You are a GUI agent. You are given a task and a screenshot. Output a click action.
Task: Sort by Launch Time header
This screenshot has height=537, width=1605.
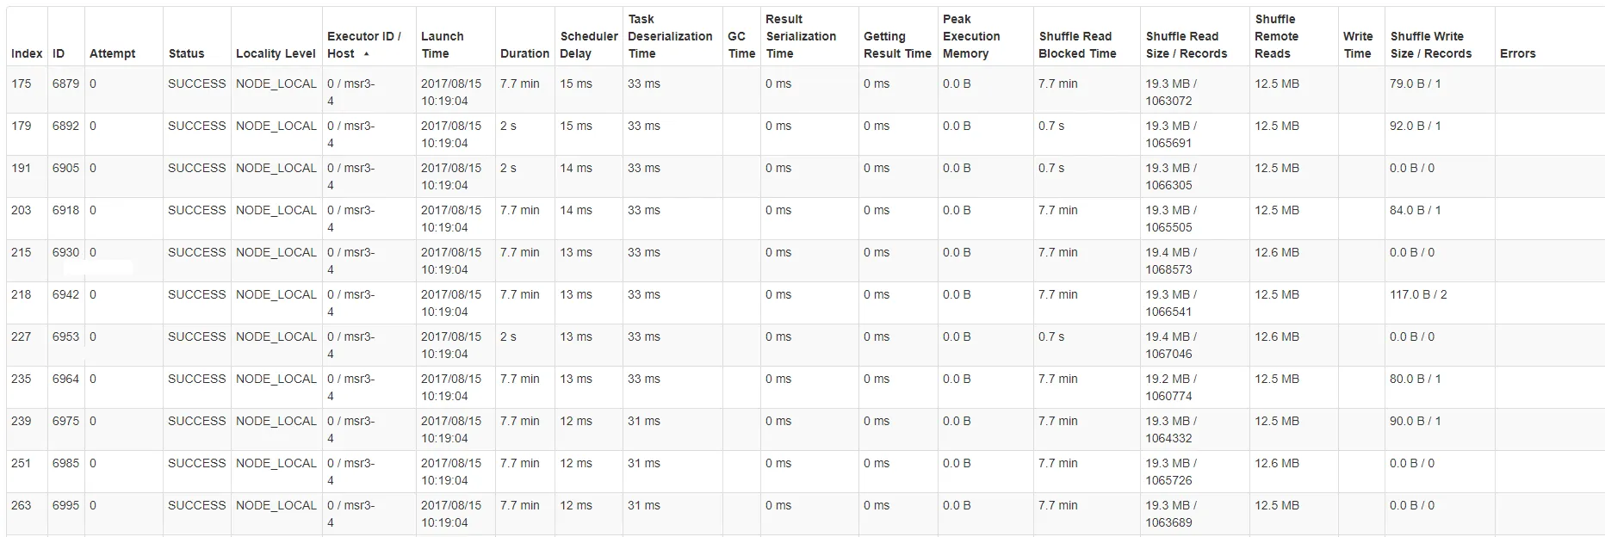(442, 45)
